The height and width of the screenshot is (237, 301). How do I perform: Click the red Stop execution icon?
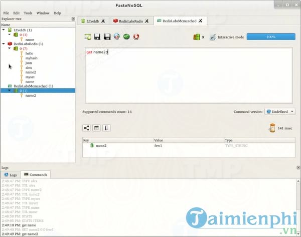click(x=136, y=37)
